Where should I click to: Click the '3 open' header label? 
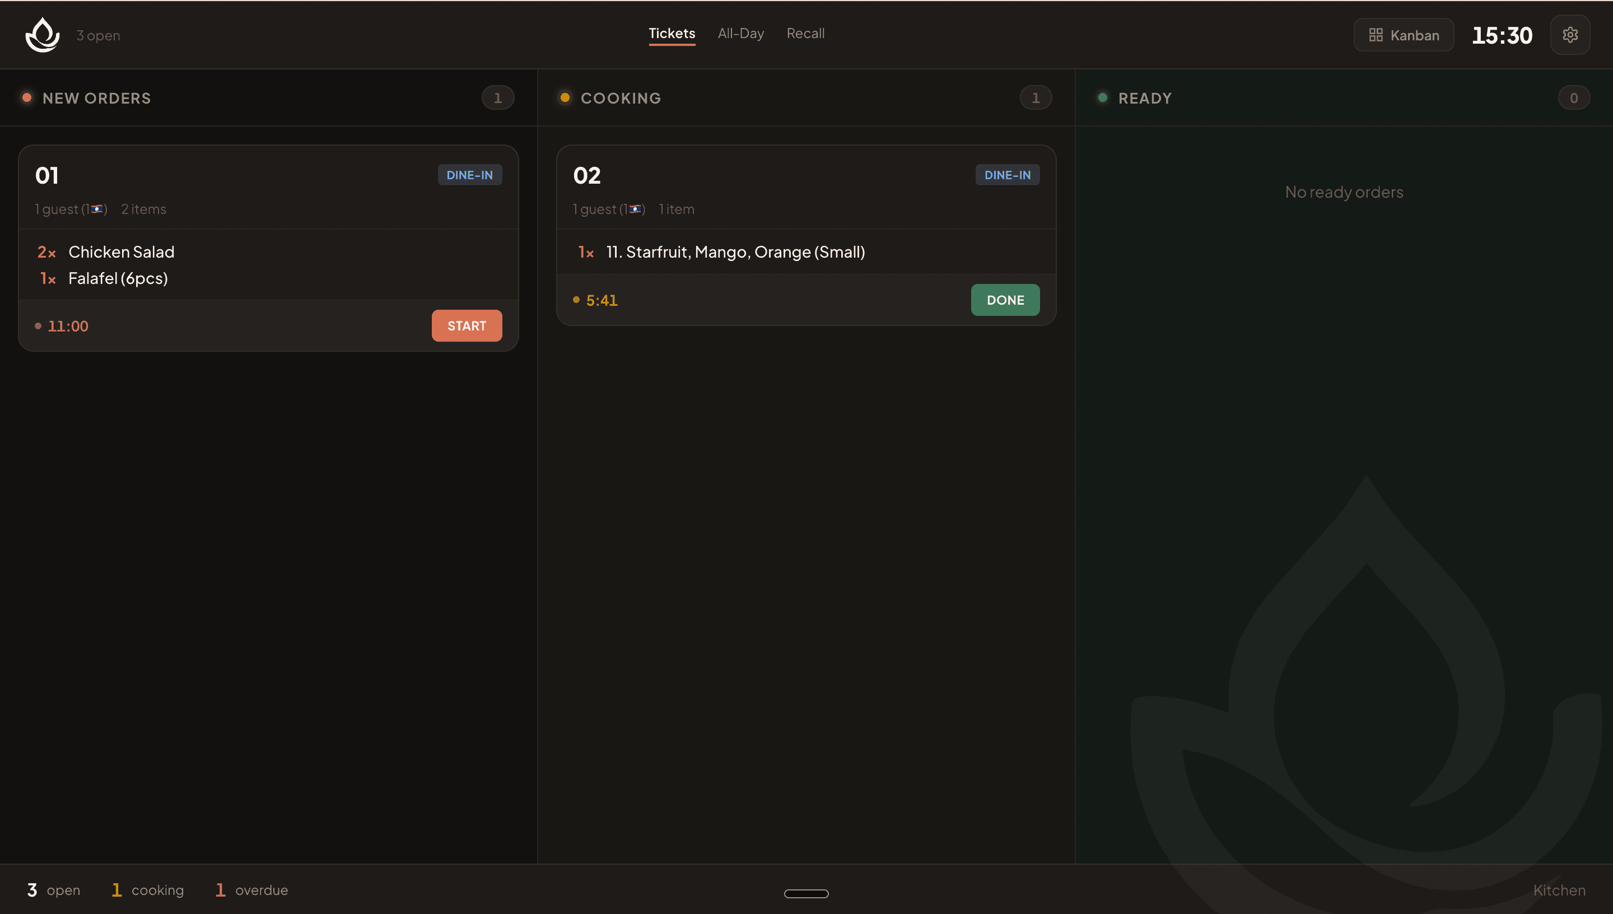pyautogui.click(x=98, y=36)
